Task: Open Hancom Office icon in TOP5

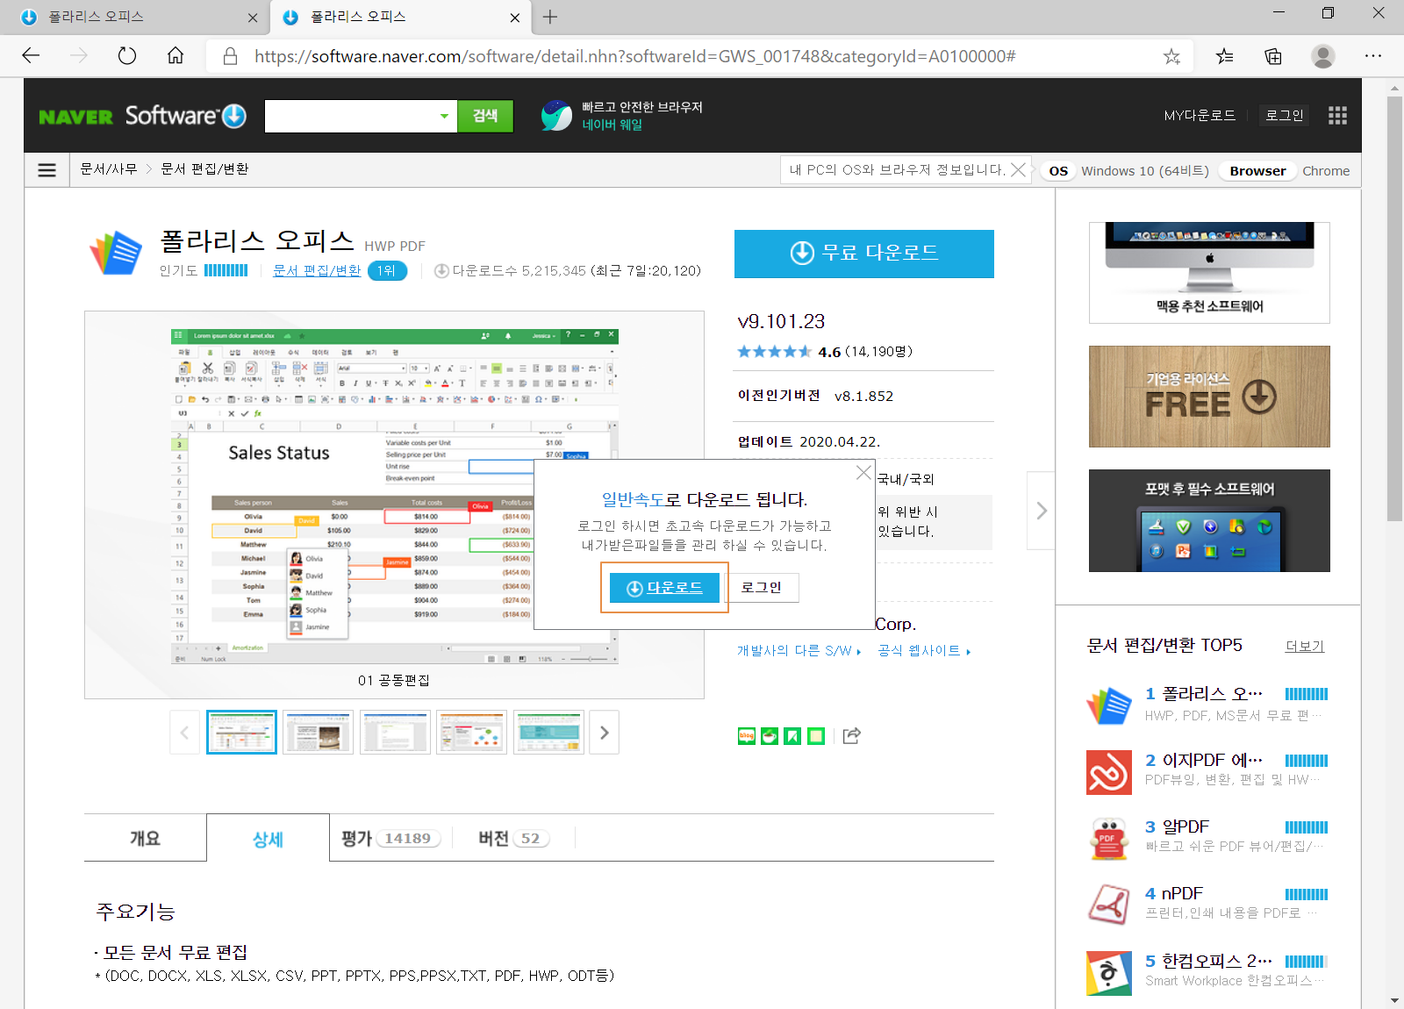Action: pyautogui.click(x=1108, y=973)
